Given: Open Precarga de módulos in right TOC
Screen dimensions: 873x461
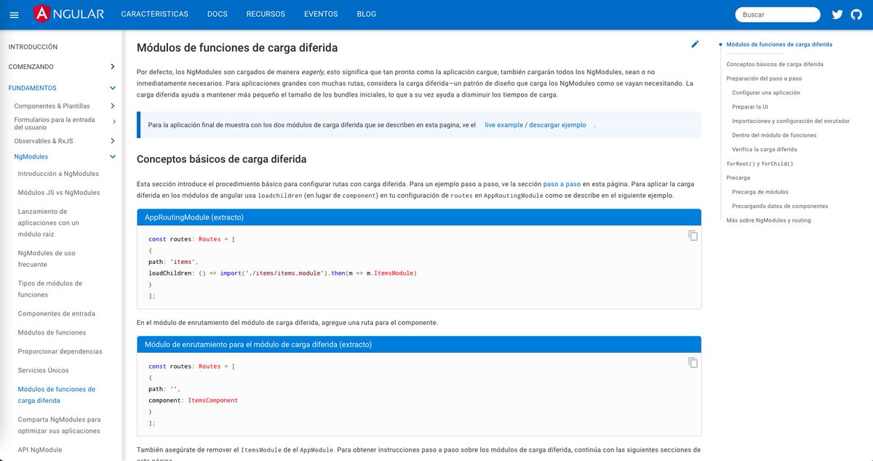Looking at the screenshot, I should click(x=762, y=192).
